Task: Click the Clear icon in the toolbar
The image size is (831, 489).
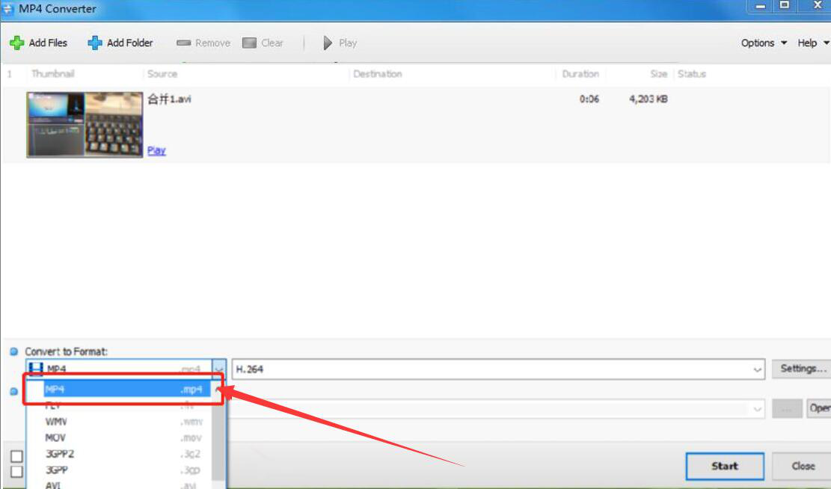Action: point(249,43)
